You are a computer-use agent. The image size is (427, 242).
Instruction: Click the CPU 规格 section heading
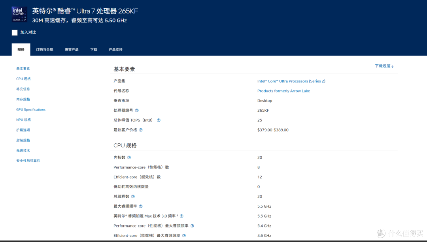pos(125,145)
